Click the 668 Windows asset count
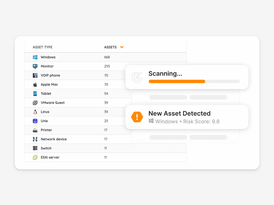Viewport: 274px width, 205px height. pos(107,57)
